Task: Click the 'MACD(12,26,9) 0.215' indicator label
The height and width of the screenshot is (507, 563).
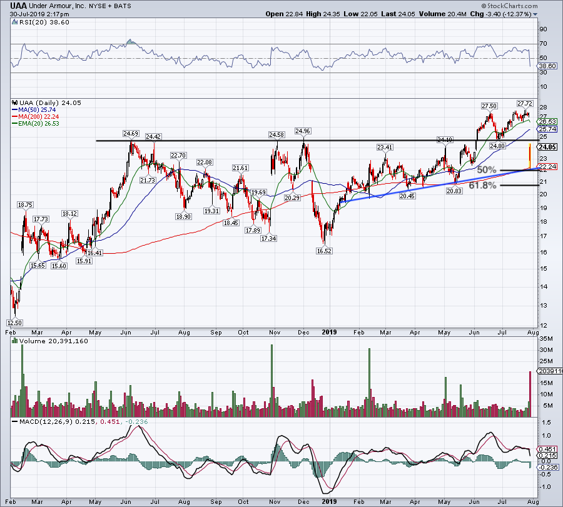Action: click(58, 421)
